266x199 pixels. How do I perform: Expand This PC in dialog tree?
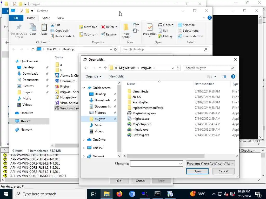pyautogui.click(x=84, y=148)
